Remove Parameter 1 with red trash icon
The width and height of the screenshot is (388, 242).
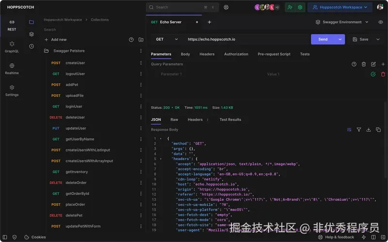pos(383,74)
